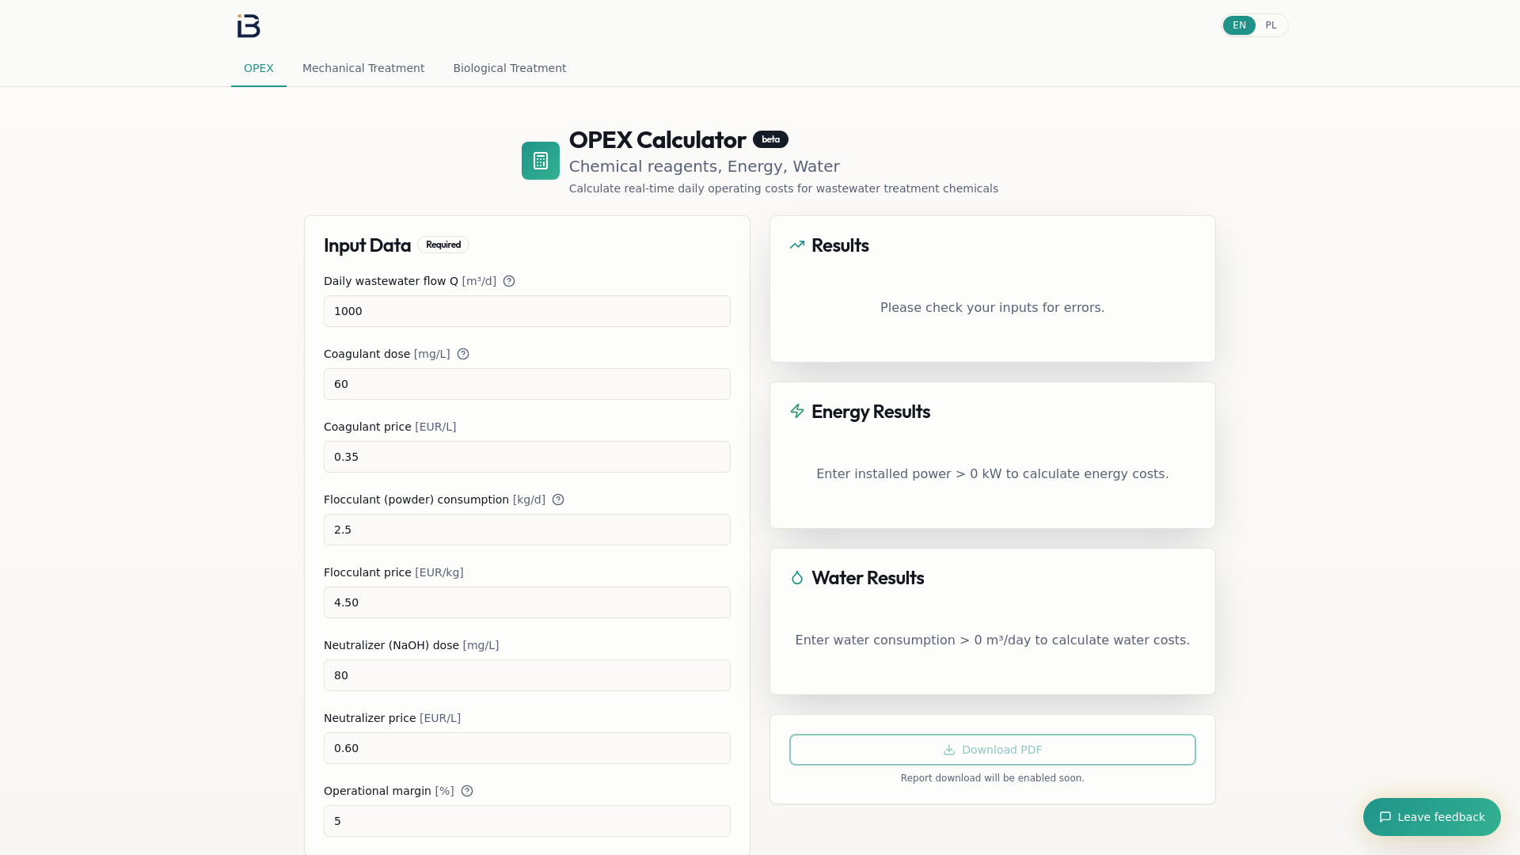Go to the Mechanical Treatment tab

point(363,68)
